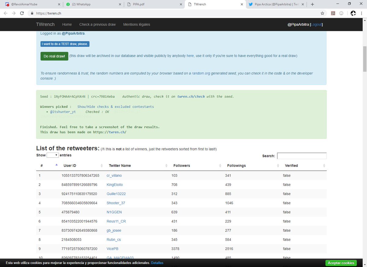Screen dimensions: 367x267
Task: Close the WhatsApp tab
Action: (x=120, y=4)
